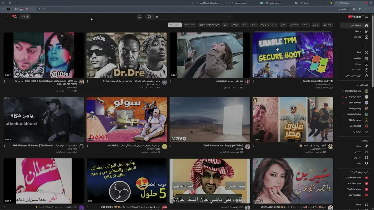Select the All filter chip
The width and height of the screenshot is (374, 210).
tap(327, 25)
